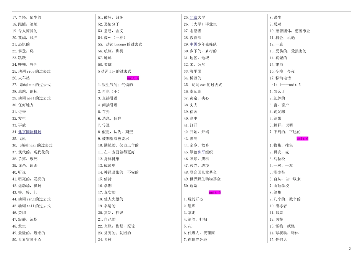Click line '6.代理人,代理商'

pyautogui.click(x=199, y=233)
